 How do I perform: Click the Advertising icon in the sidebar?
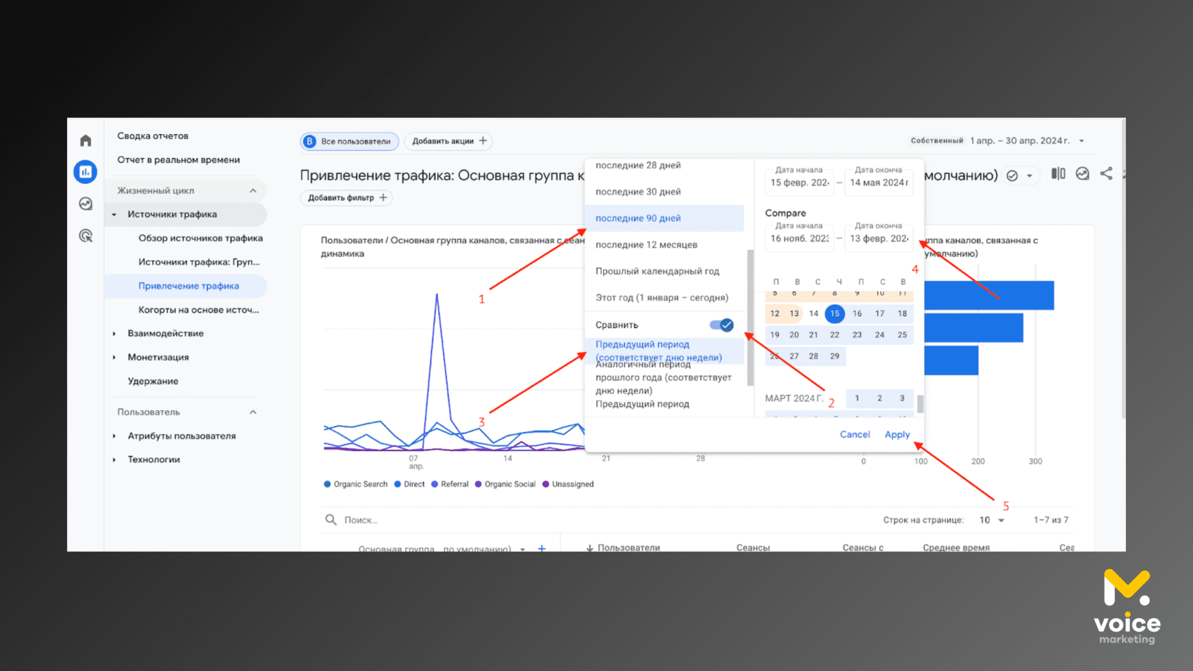(x=86, y=236)
